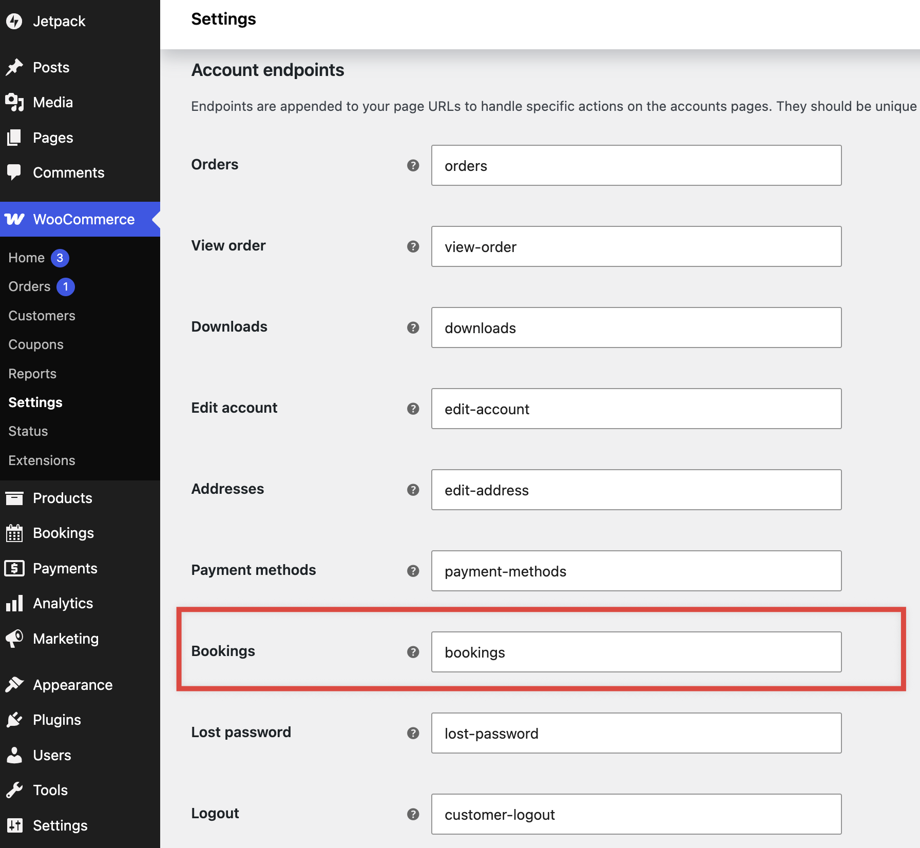
Task: Show help tooltip for Bookings endpoint
Action: coord(413,652)
